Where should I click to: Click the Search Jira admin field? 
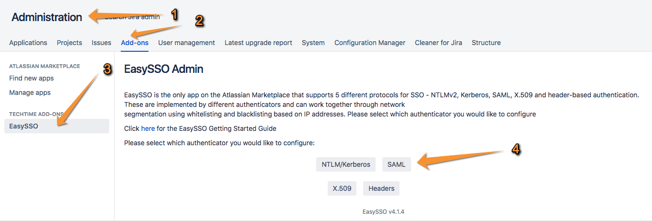[132, 17]
